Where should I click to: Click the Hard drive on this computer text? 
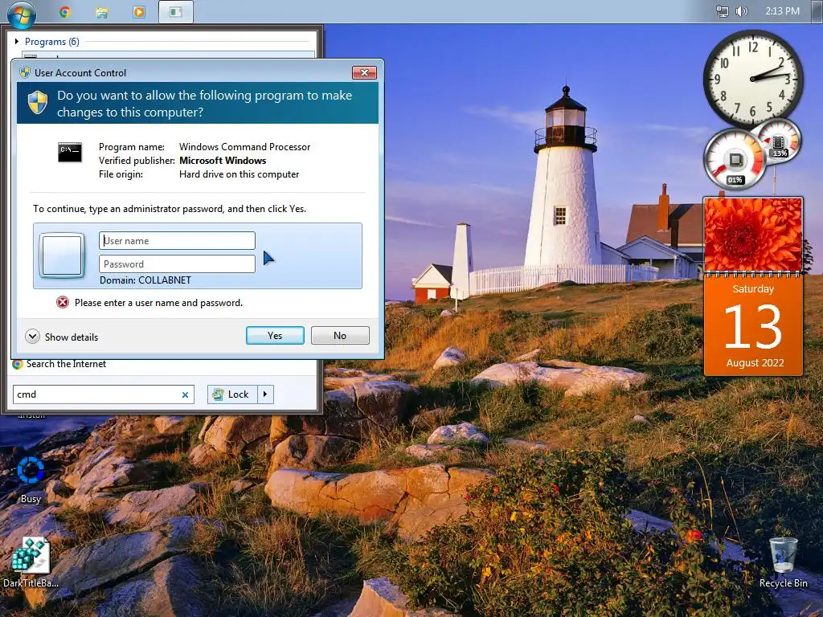pyautogui.click(x=239, y=174)
